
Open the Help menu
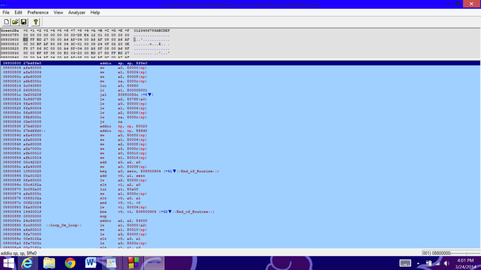pyautogui.click(x=95, y=13)
